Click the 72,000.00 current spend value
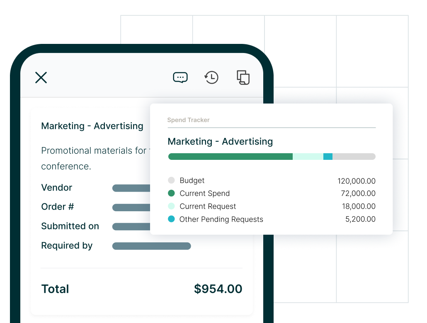This screenshot has height=323, width=427. (x=358, y=193)
